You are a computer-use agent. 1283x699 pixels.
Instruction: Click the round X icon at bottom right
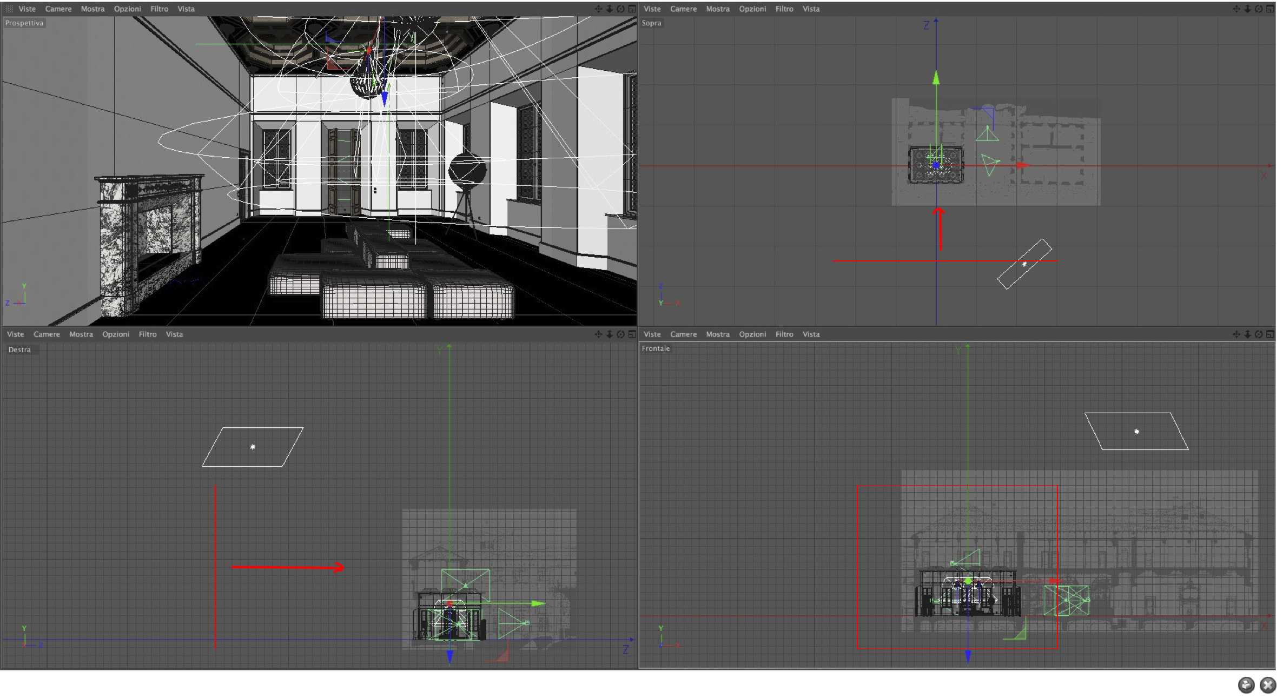coord(1268,685)
